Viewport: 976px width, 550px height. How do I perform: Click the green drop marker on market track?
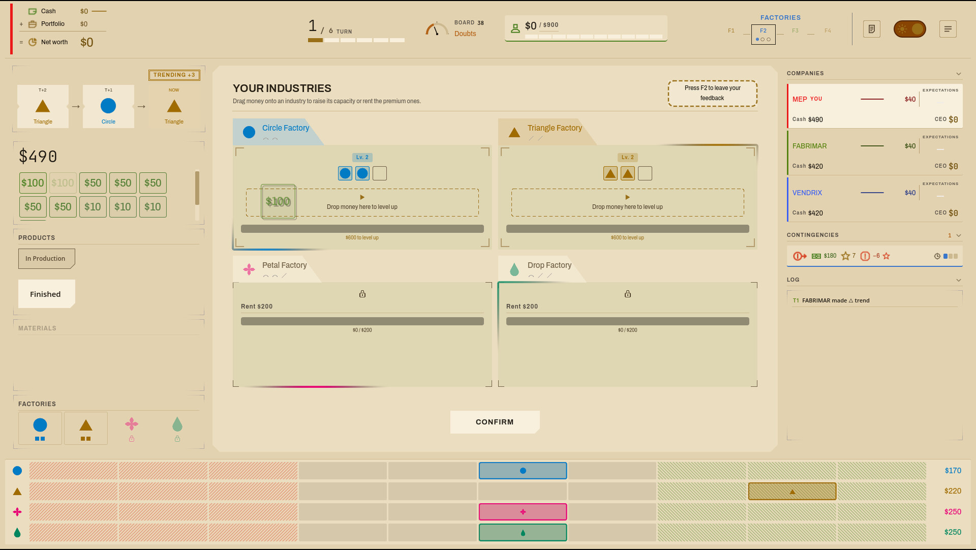[x=523, y=533]
